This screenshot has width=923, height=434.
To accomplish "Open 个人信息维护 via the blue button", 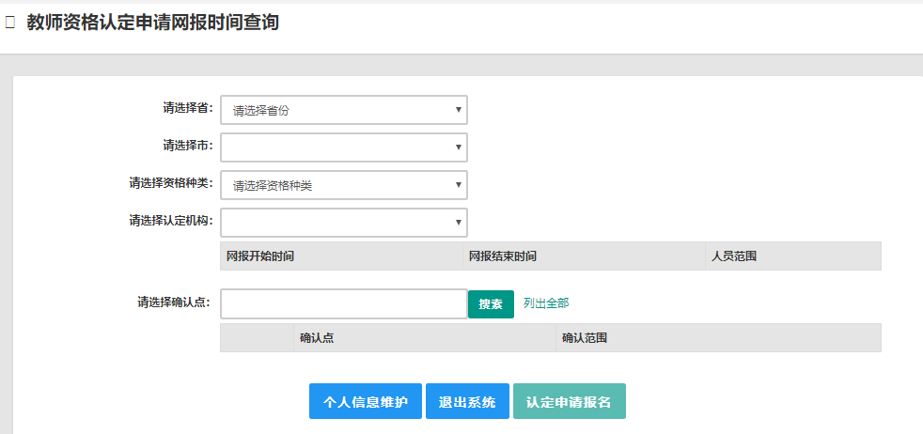I will [x=366, y=401].
